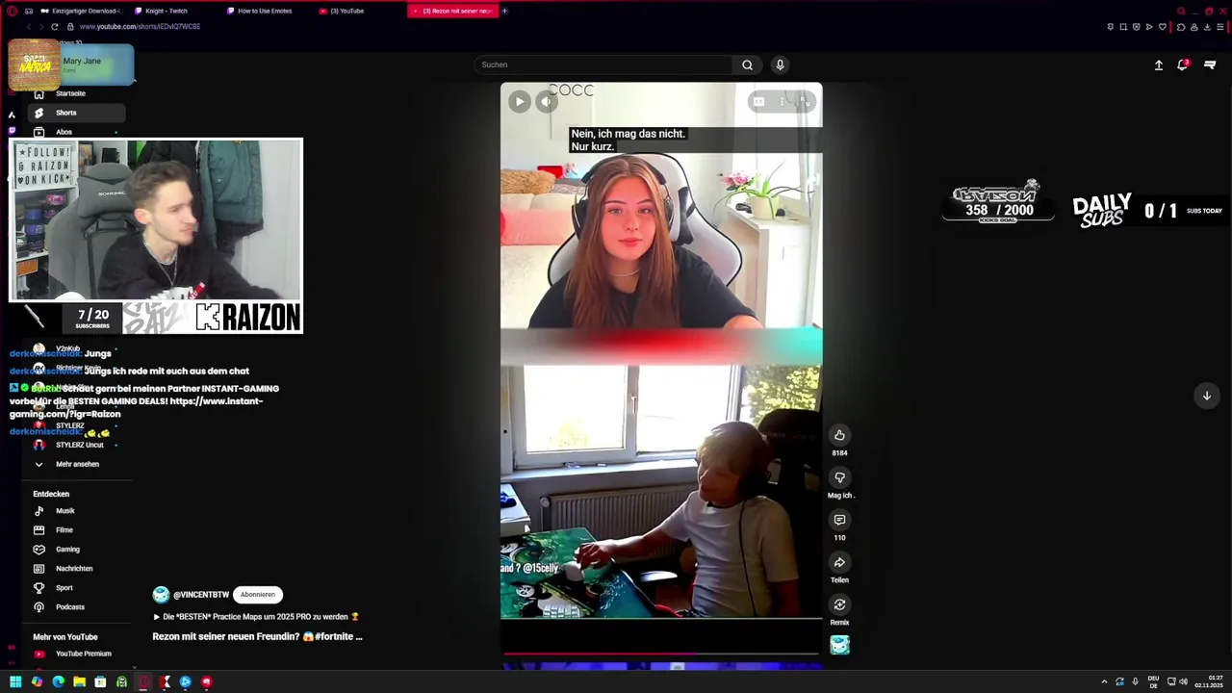Click the dislike thumbs-down icon
Viewport: 1232px width, 693px height.
pos(839,477)
